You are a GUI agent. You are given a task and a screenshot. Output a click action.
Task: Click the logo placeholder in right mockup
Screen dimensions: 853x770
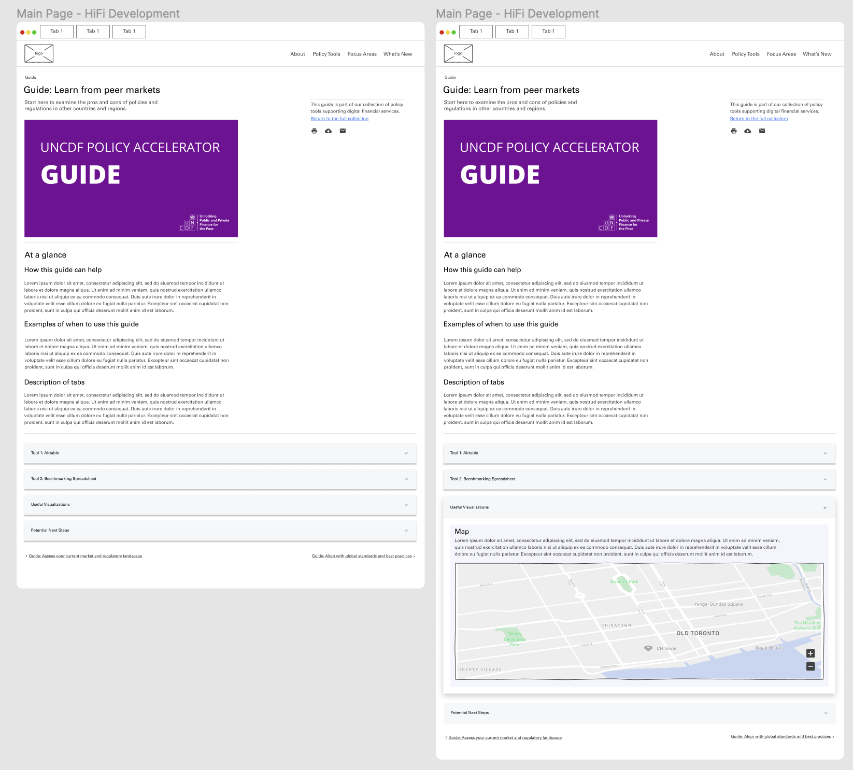click(458, 53)
